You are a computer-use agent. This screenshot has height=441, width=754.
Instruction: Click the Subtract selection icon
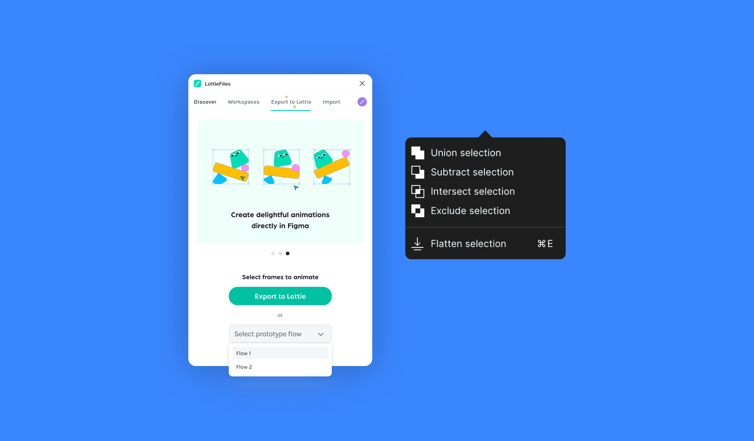click(418, 172)
